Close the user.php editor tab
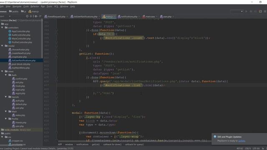Image resolution: width=267 pixels, height=150 pixels. point(173,17)
